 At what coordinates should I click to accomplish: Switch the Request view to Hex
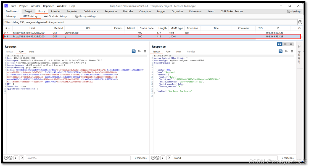(31, 51)
